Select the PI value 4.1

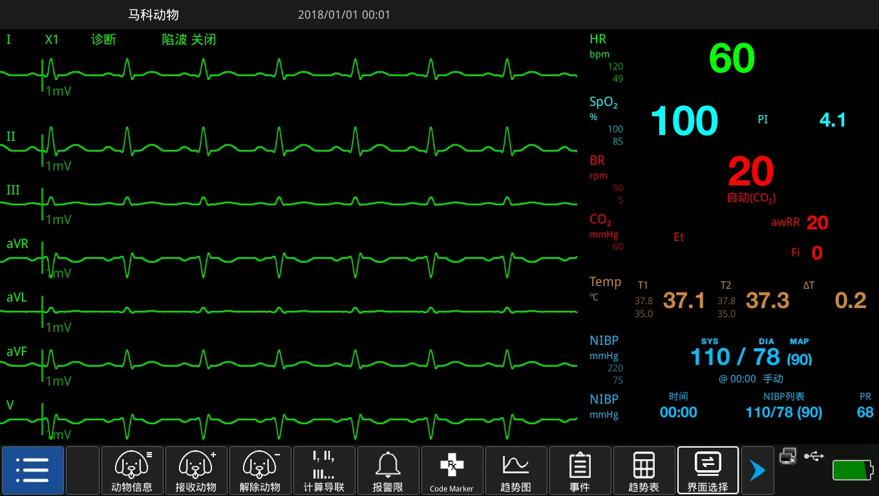(832, 120)
